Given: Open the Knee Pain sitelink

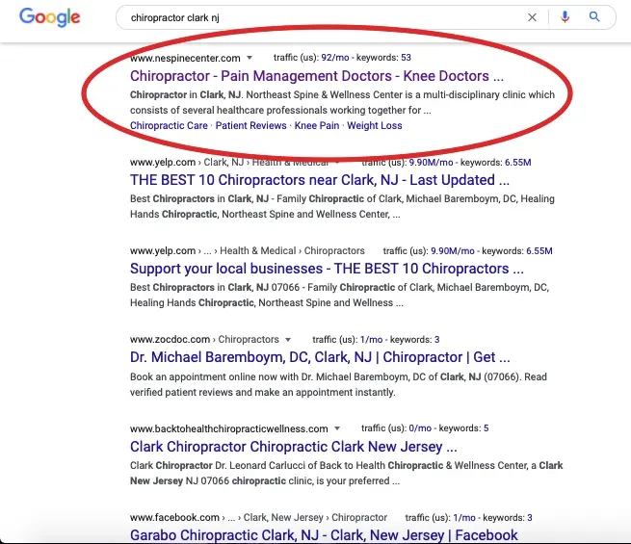Looking at the screenshot, I should (x=317, y=125).
